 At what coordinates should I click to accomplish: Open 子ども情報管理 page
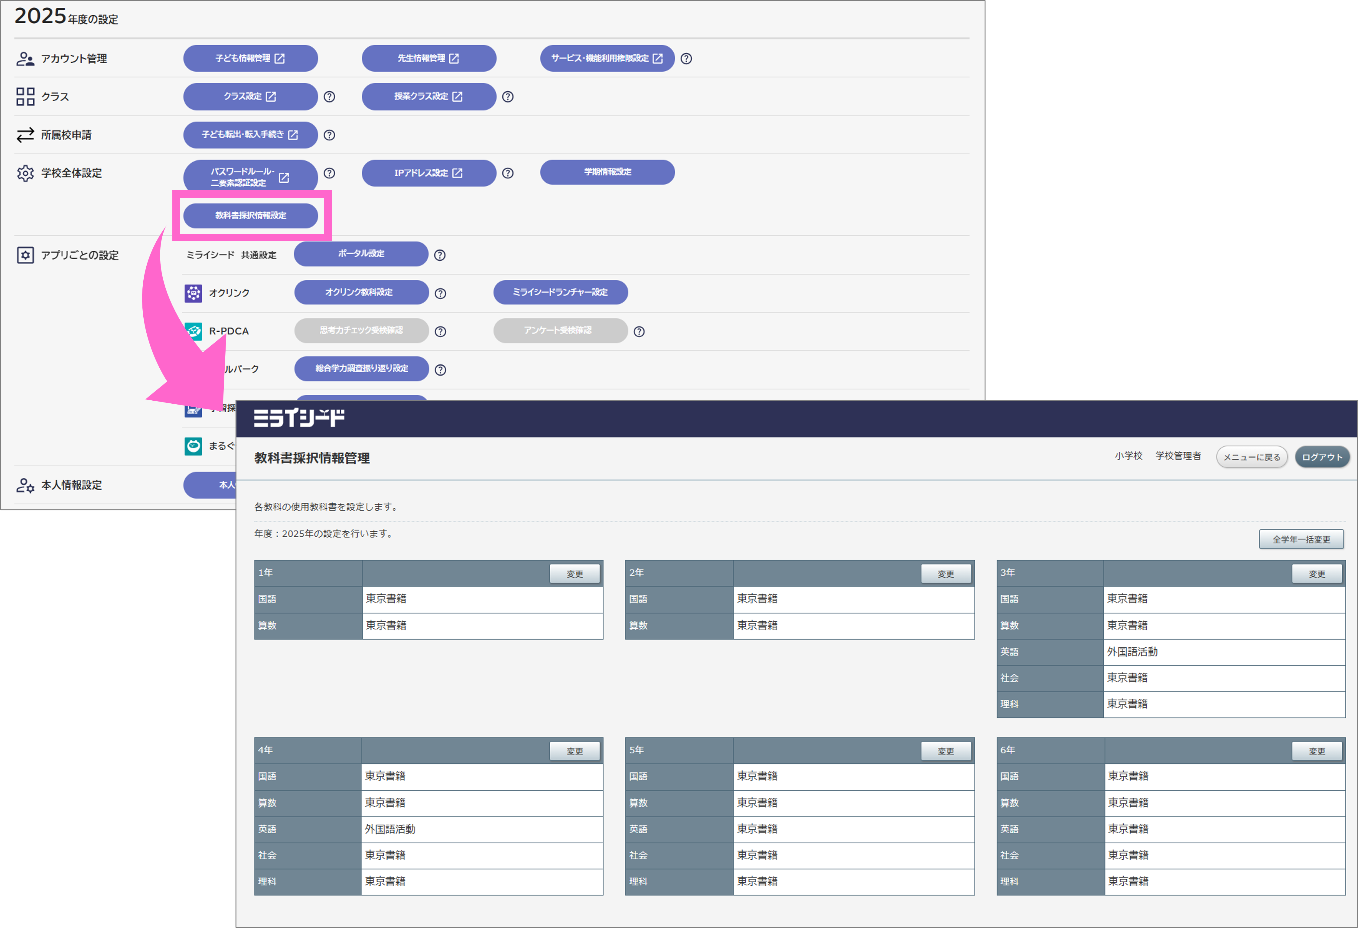(x=250, y=58)
